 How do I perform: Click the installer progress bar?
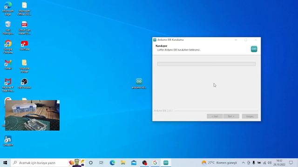206,64
